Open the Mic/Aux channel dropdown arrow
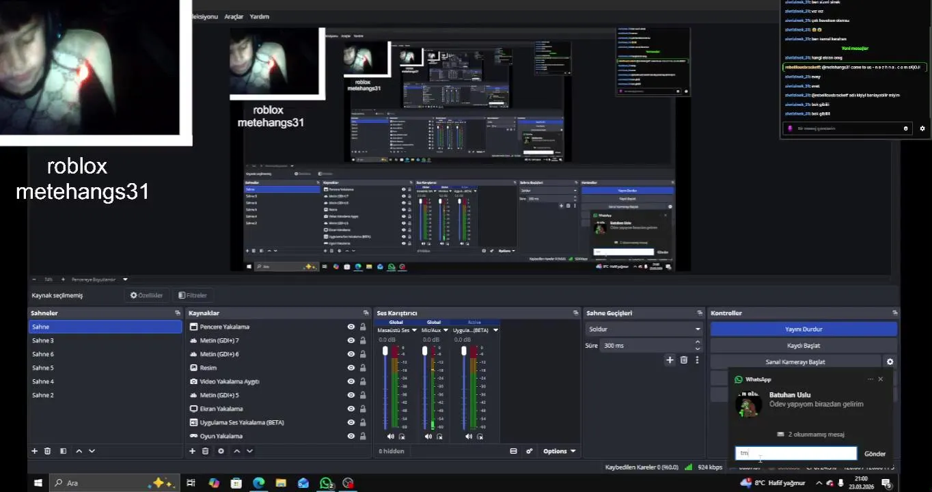 pos(446,330)
